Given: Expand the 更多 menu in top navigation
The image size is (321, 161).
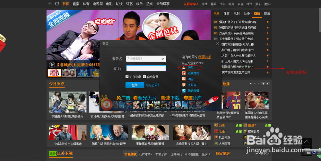Looking at the screenshot, I should pyautogui.click(x=268, y=4).
